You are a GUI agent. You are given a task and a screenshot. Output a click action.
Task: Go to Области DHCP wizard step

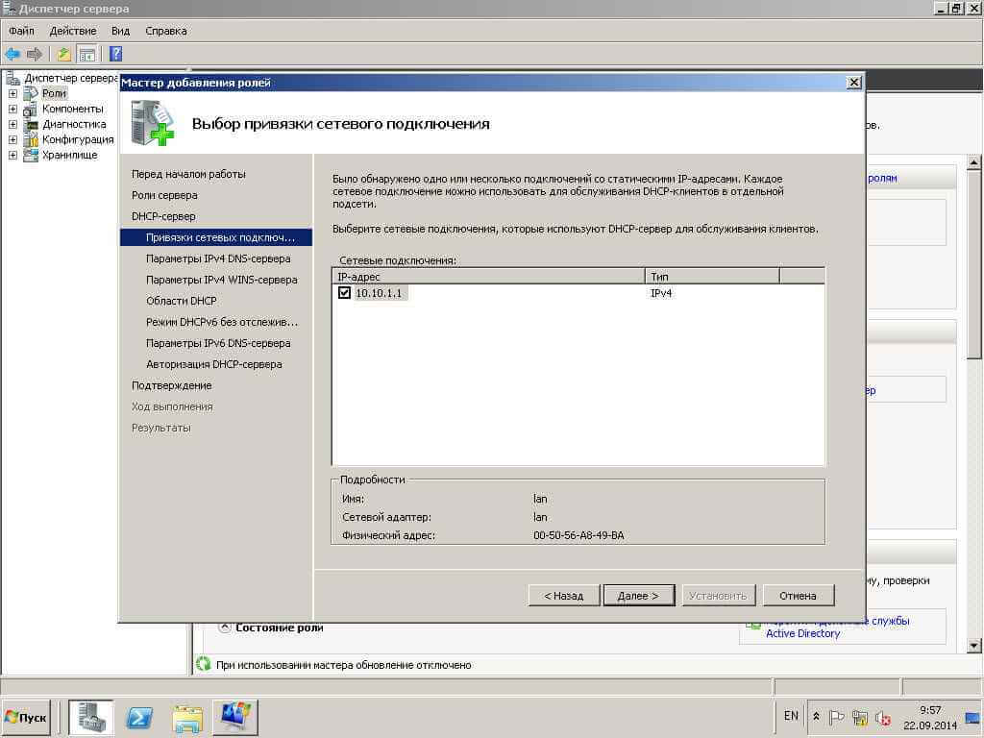(x=181, y=301)
